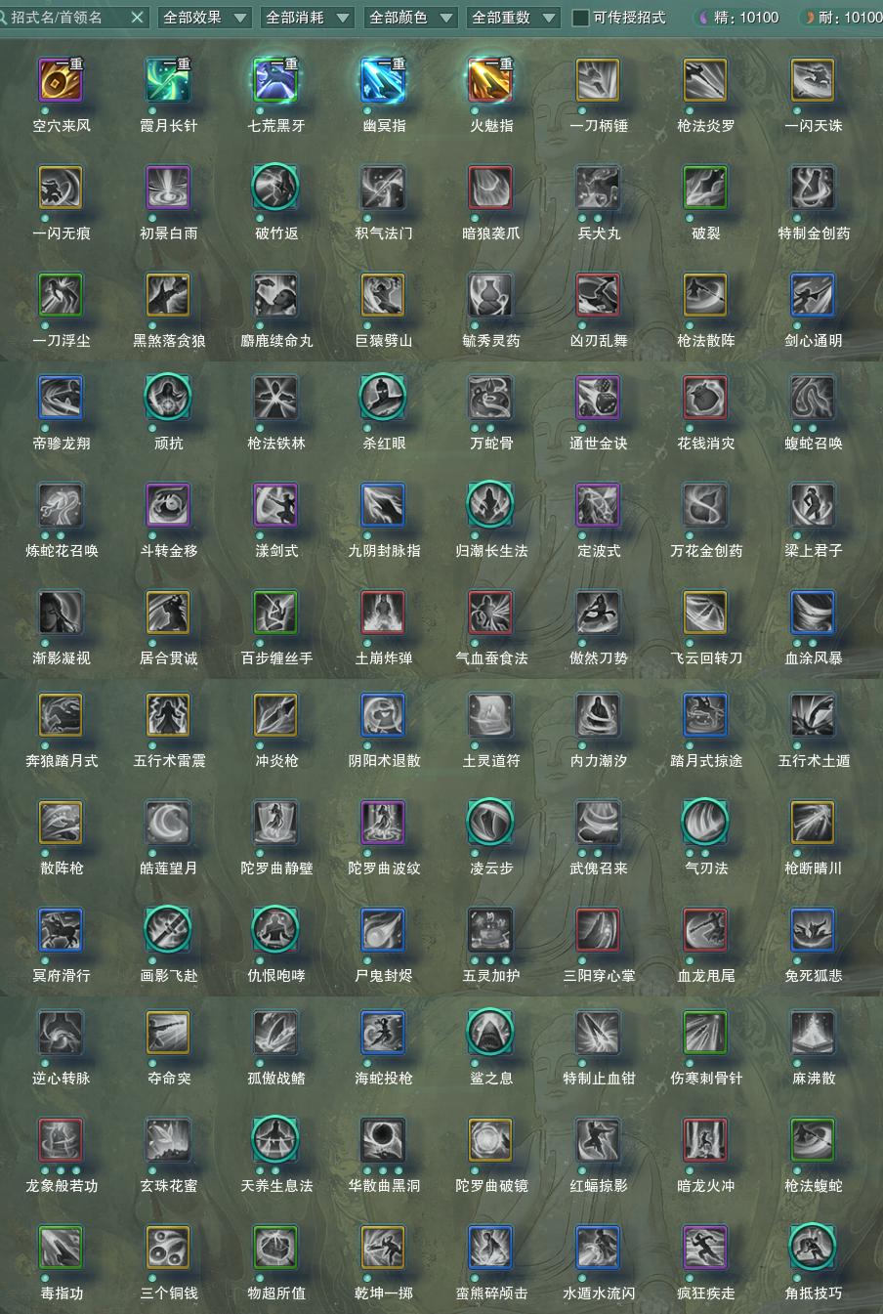883x1314 pixels.
Task: Pick the 顽抗 skill icon
Action: click(x=168, y=397)
